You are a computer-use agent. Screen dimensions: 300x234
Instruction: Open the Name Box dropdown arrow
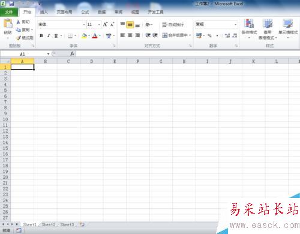(x=48, y=54)
